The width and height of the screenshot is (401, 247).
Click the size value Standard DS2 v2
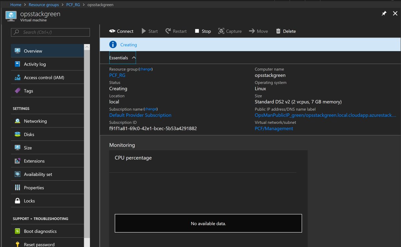298,102
